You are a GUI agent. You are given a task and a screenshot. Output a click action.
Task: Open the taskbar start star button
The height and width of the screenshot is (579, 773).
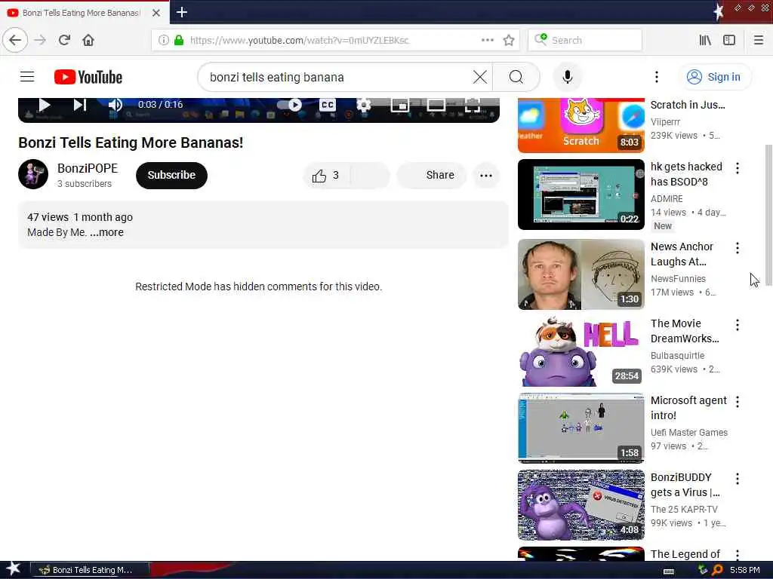coord(13,570)
